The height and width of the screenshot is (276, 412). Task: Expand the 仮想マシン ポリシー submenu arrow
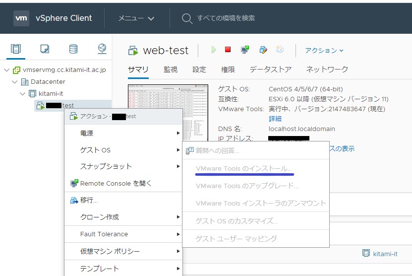178,251
